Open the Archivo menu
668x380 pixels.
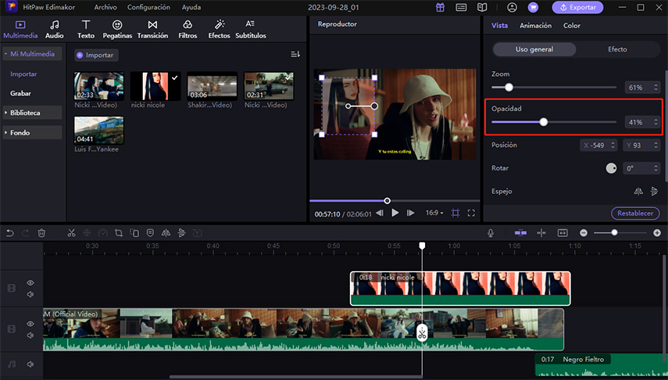point(105,7)
